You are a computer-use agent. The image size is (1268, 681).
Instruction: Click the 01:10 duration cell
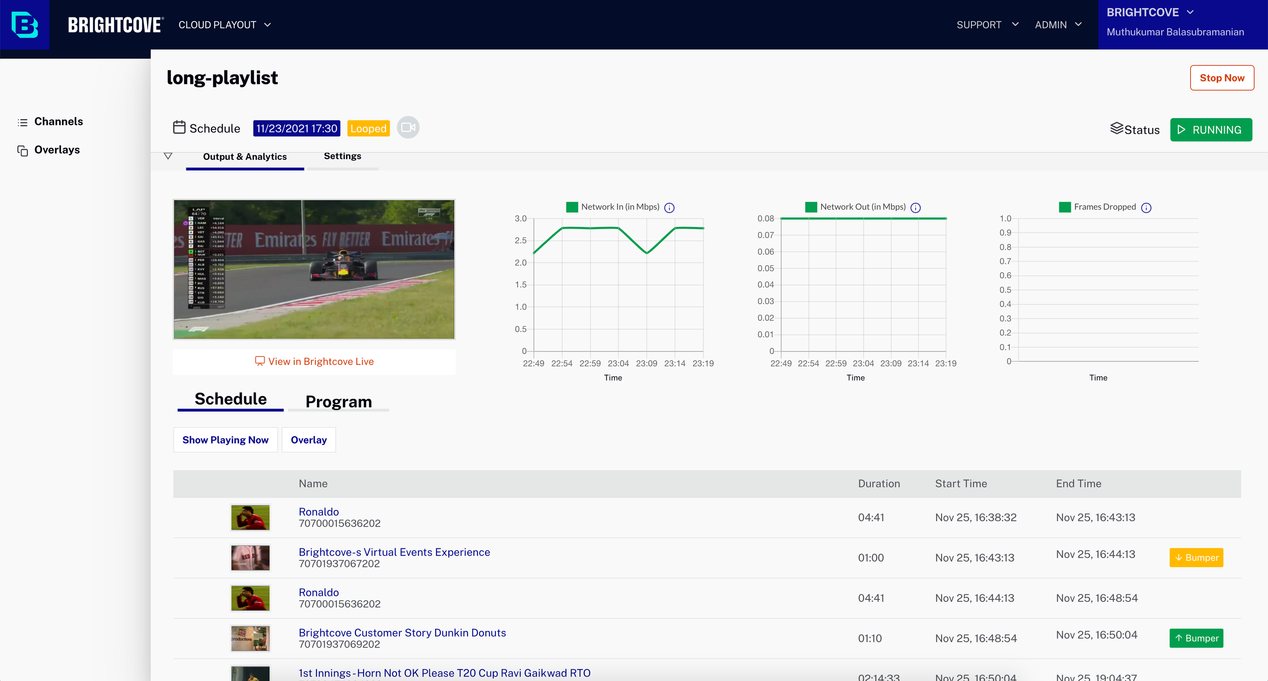870,639
